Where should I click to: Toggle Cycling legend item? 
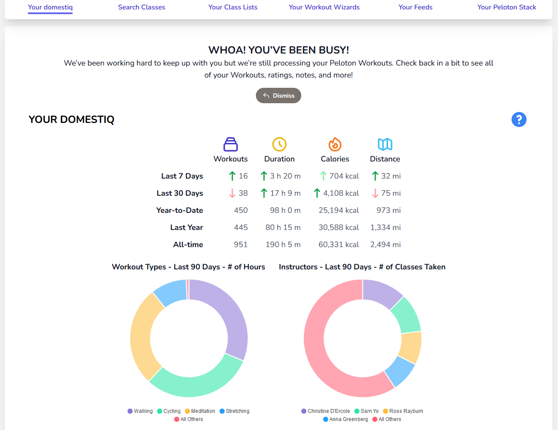(169, 411)
